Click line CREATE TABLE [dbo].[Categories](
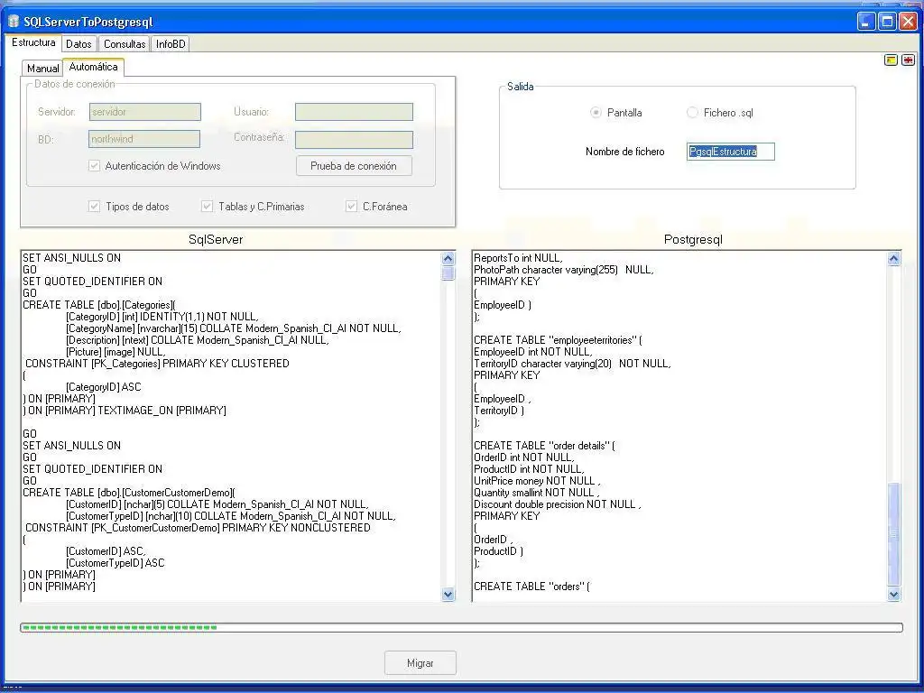 click(x=99, y=305)
